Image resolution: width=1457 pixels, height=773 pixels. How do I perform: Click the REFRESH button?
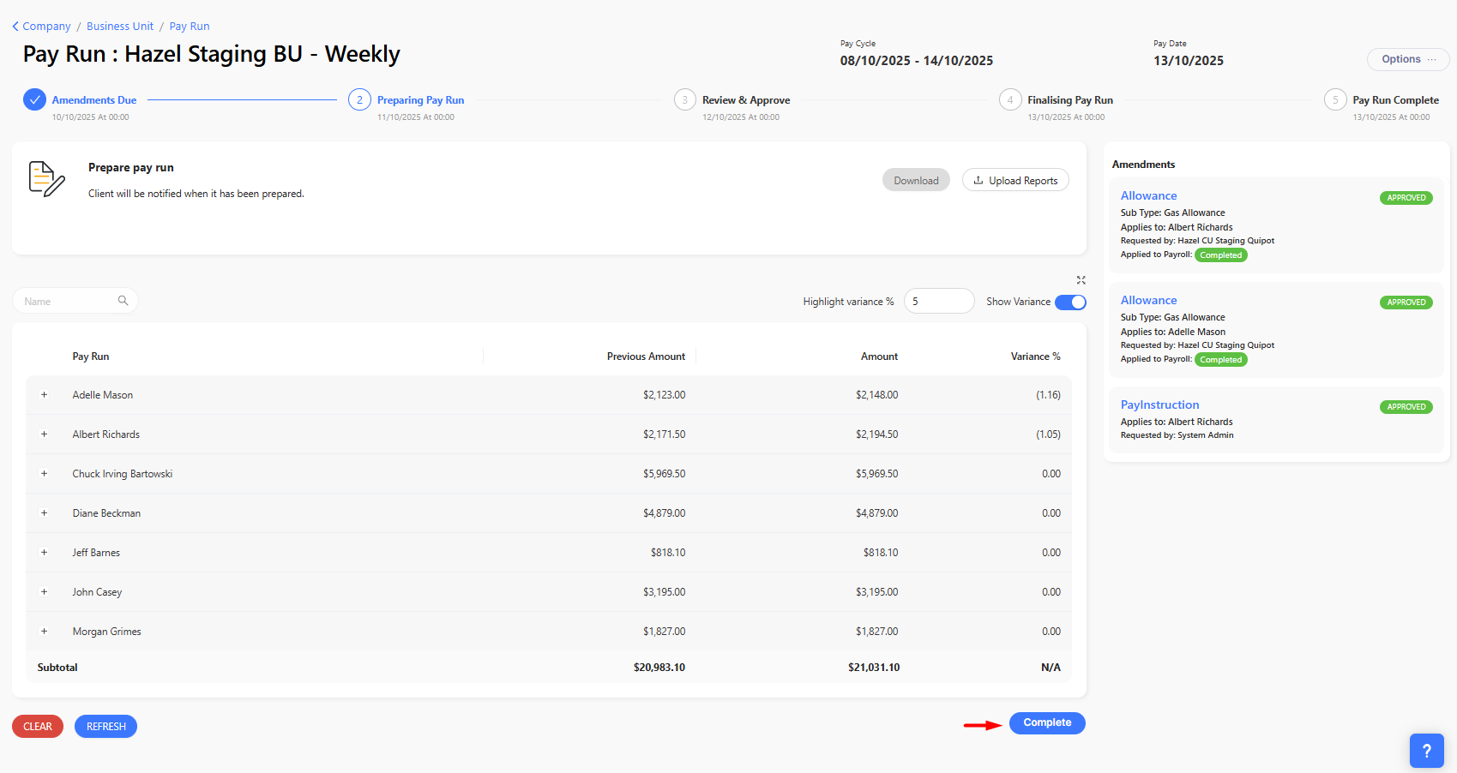coord(105,727)
